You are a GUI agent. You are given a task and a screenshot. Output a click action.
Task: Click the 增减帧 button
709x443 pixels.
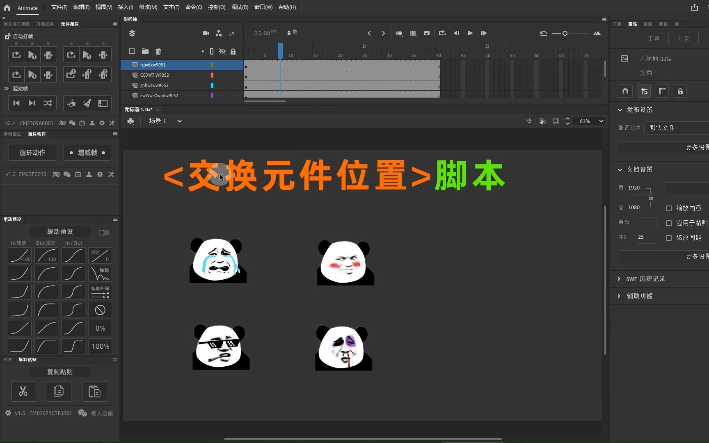(87, 153)
